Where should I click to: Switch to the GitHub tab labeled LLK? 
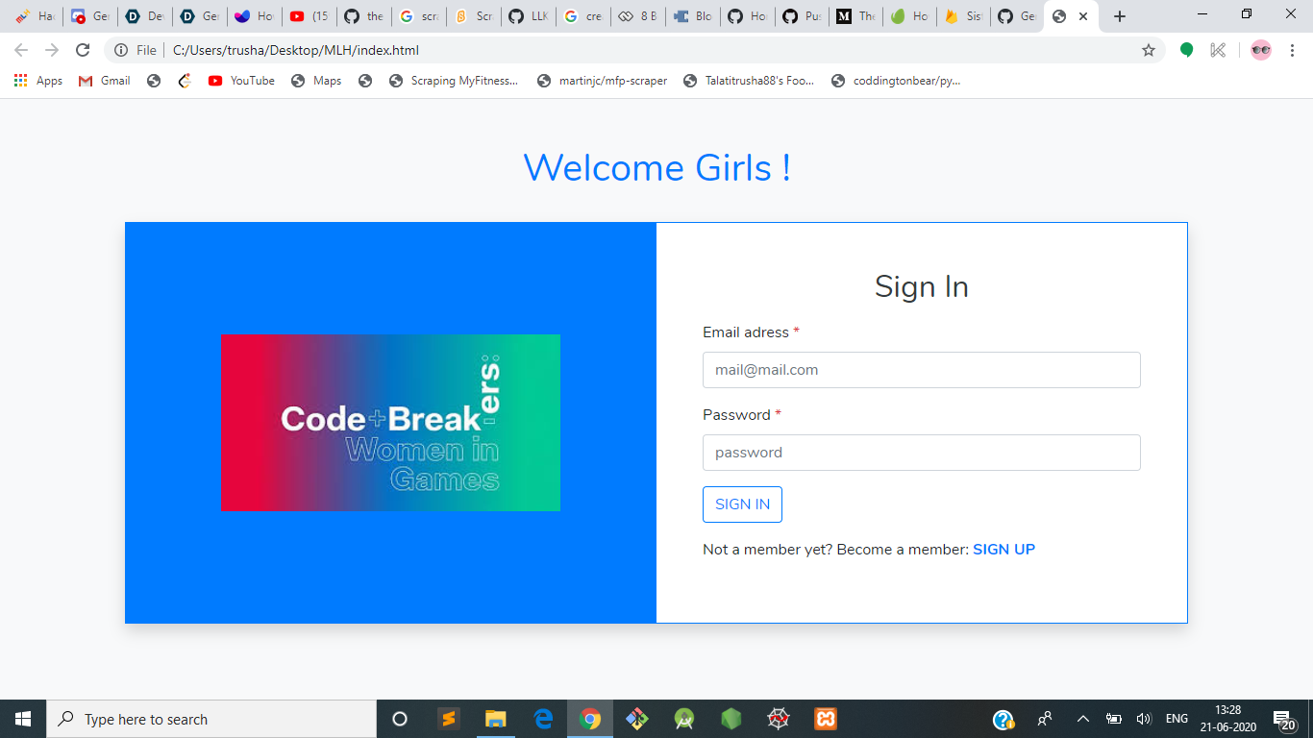[529, 16]
